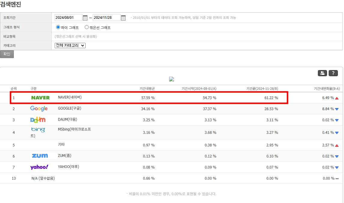Click the 기간끝(2024-11-28/B) column header

click(x=262, y=89)
